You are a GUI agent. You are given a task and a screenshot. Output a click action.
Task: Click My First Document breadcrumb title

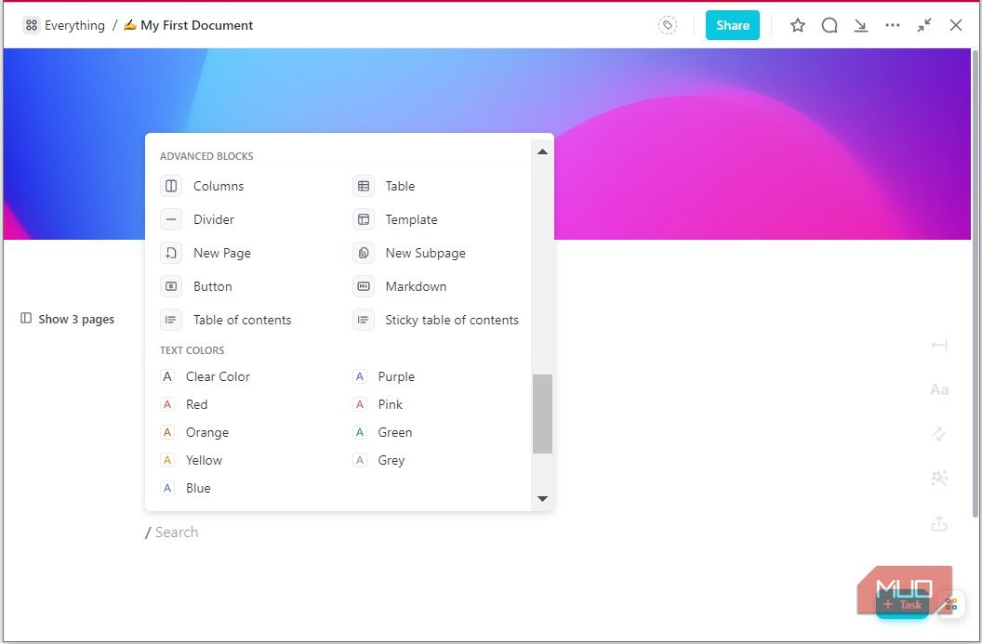196,25
